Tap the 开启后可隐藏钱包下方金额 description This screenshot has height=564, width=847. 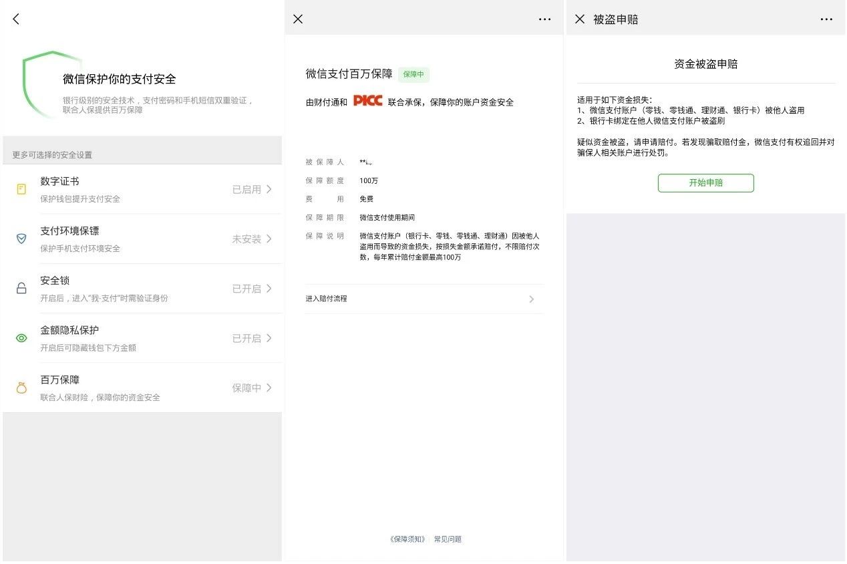click(x=88, y=347)
